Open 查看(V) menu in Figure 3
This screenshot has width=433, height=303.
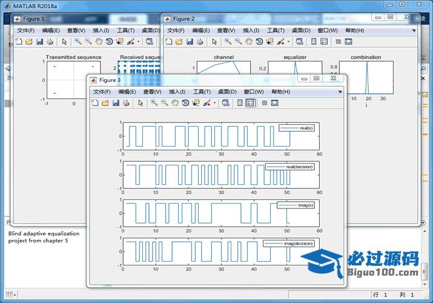pos(152,92)
